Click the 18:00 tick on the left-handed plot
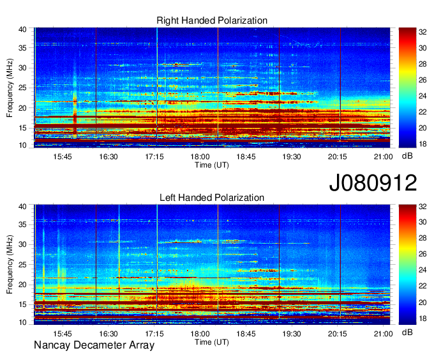The width and height of the screenshot is (434, 353). coord(200,334)
